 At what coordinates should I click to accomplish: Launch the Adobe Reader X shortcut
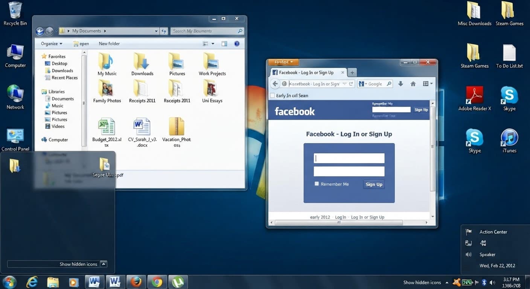click(x=474, y=99)
